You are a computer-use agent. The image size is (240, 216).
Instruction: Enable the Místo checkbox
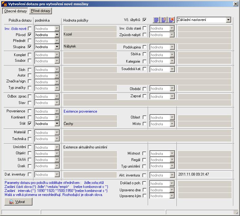(x=145, y=124)
